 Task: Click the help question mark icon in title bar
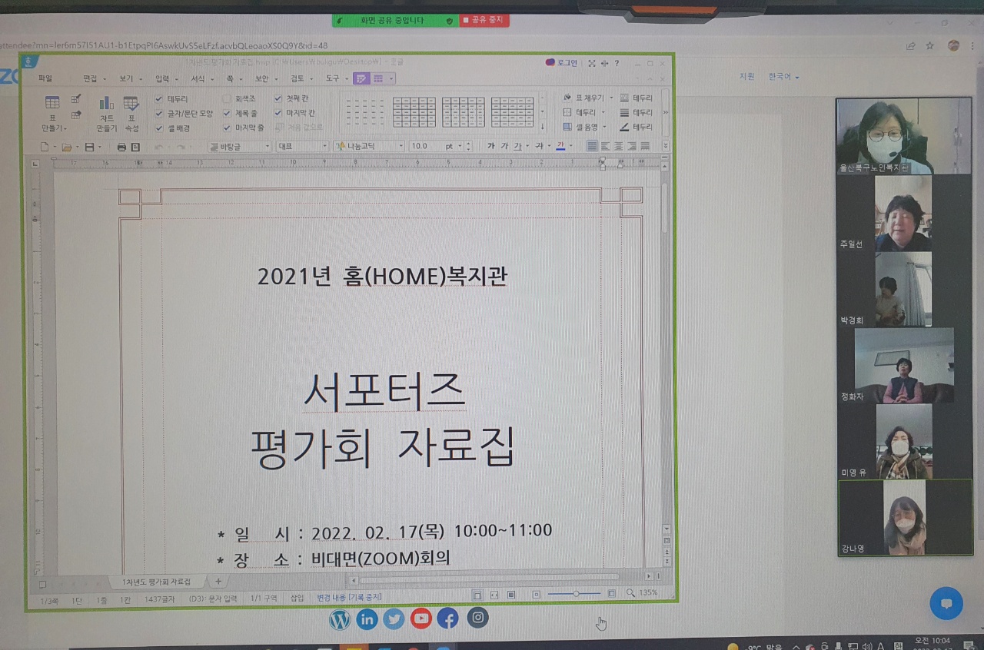(617, 63)
